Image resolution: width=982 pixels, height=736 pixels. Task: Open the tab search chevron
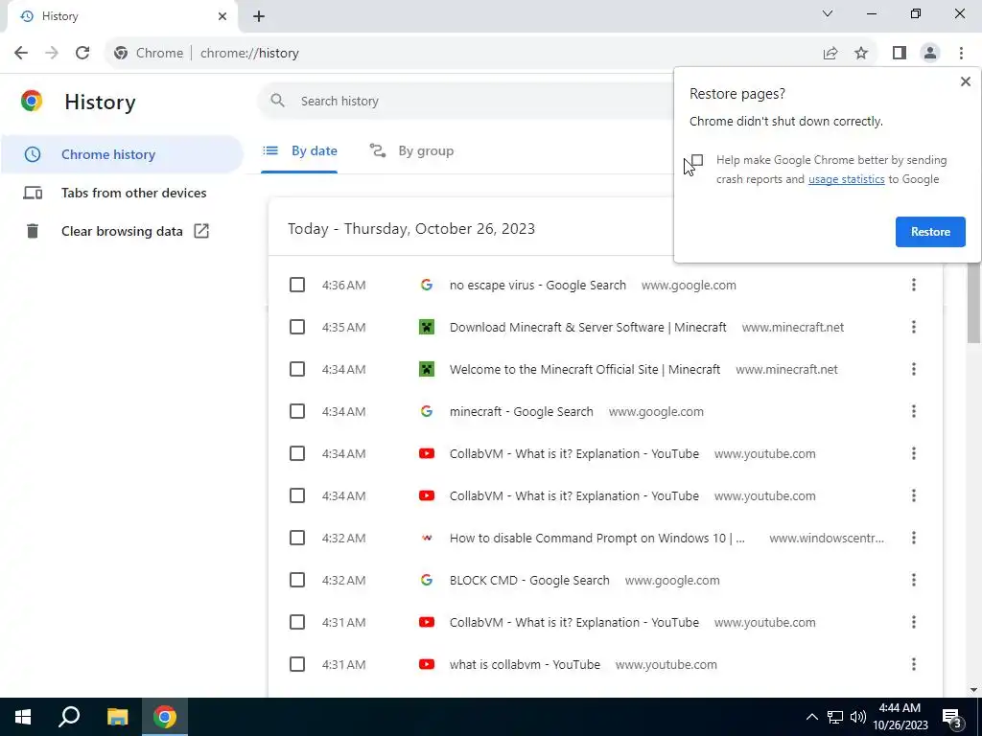click(x=828, y=13)
